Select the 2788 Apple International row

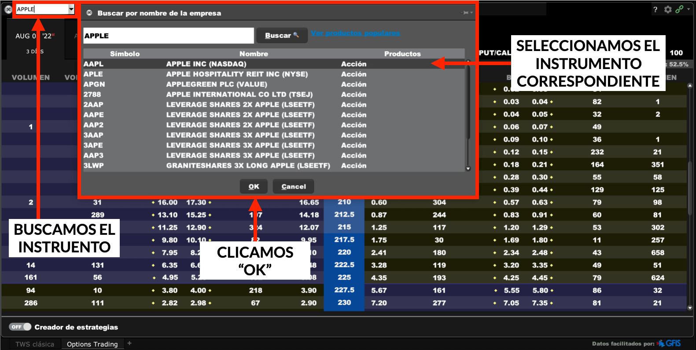(274, 94)
